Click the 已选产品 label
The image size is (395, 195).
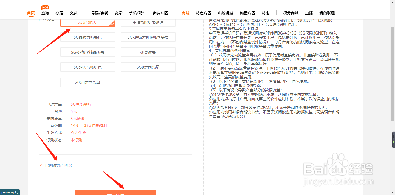[55, 104]
